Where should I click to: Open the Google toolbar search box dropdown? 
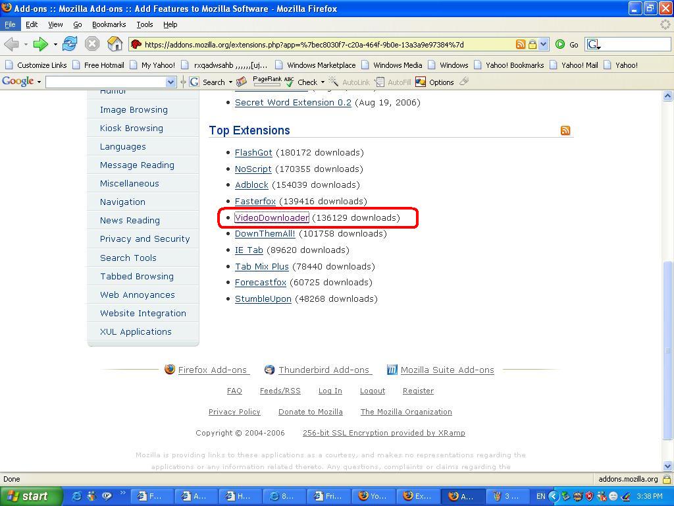[170, 82]
